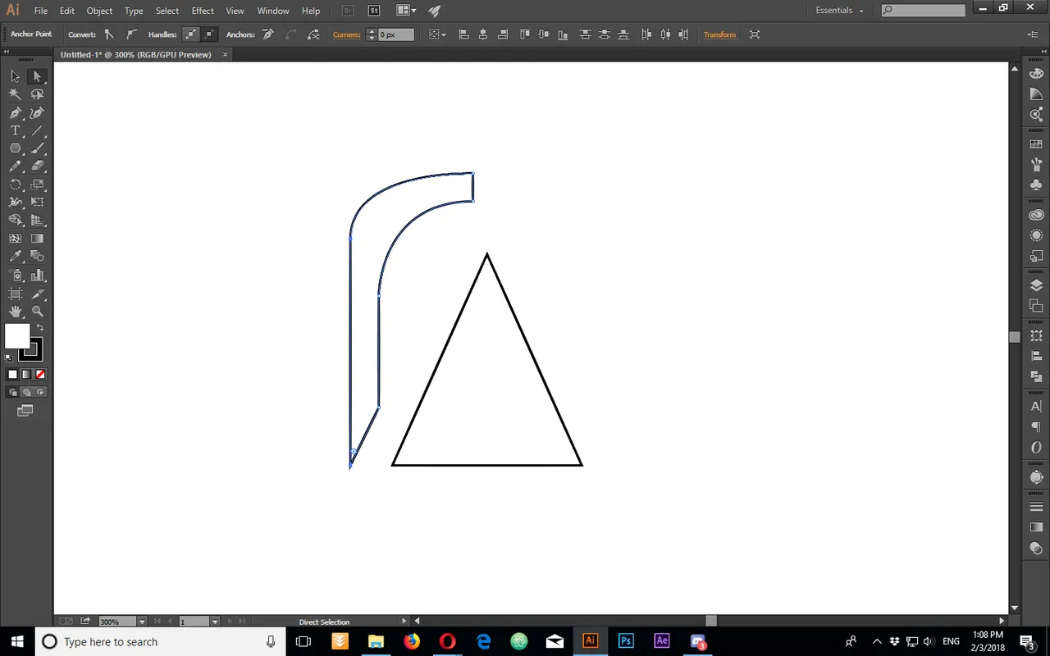Open the Align To dropdown
Image resolution: width=1050 pixels, height=656 pixels.
click(438, 34)
